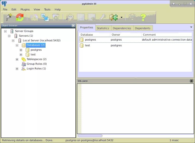Click the yellow Help question mark icon

point(143,17)
